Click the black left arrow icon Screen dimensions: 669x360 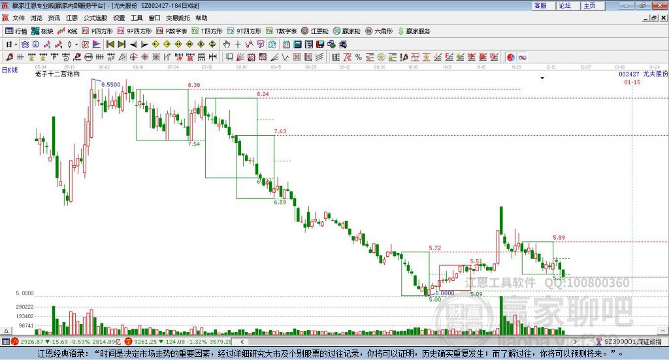click(x=133, y=44)
